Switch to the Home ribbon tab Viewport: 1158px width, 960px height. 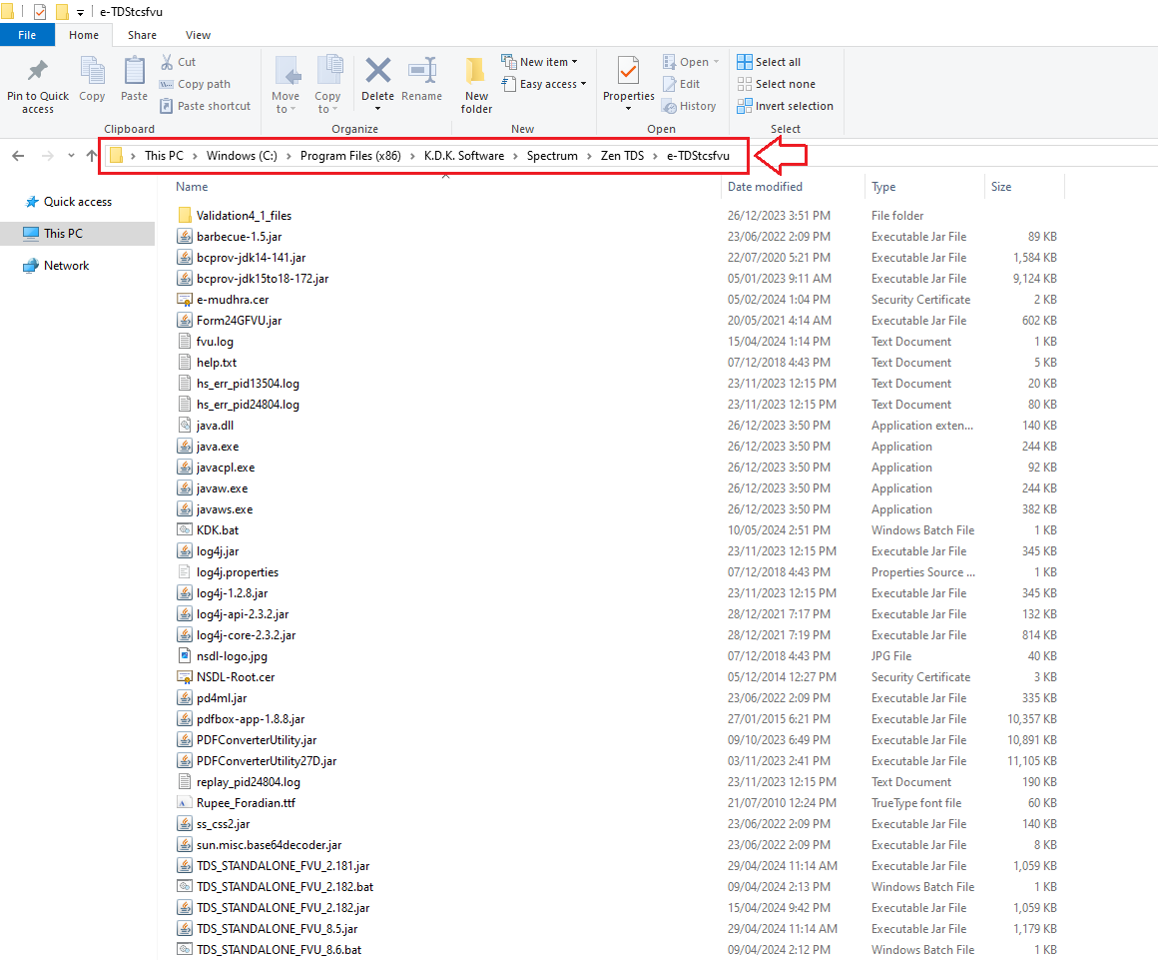coord(84,35)
